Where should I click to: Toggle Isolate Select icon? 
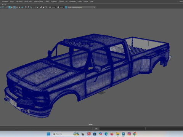37,7
